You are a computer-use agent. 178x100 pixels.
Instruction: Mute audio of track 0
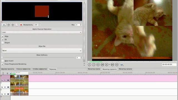5,80
